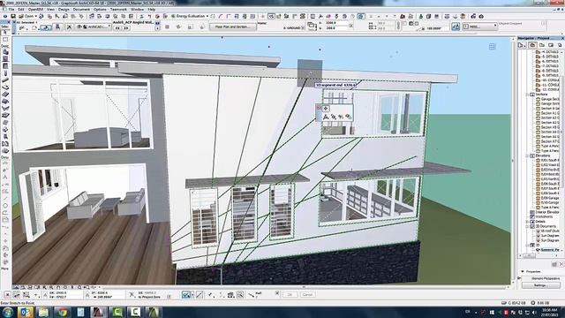
Task: Click the diagonal line icon beside guide lines
Action: click(x=199, y=294)
